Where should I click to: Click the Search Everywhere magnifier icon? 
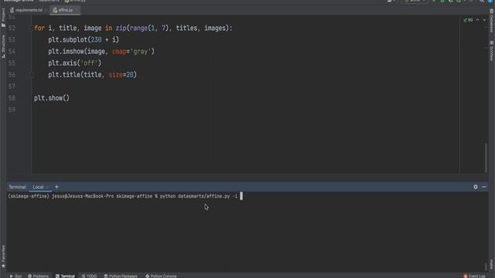(482, 2)
